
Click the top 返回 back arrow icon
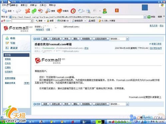tap(35, 39)
